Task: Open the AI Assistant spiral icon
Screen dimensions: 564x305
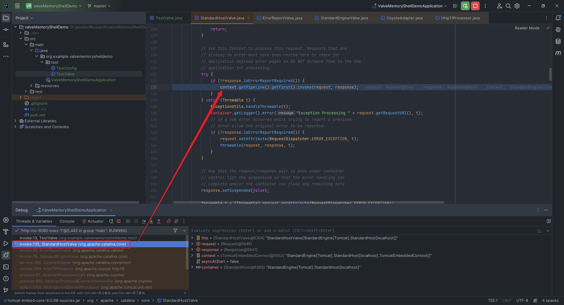Action: (558, 30)
